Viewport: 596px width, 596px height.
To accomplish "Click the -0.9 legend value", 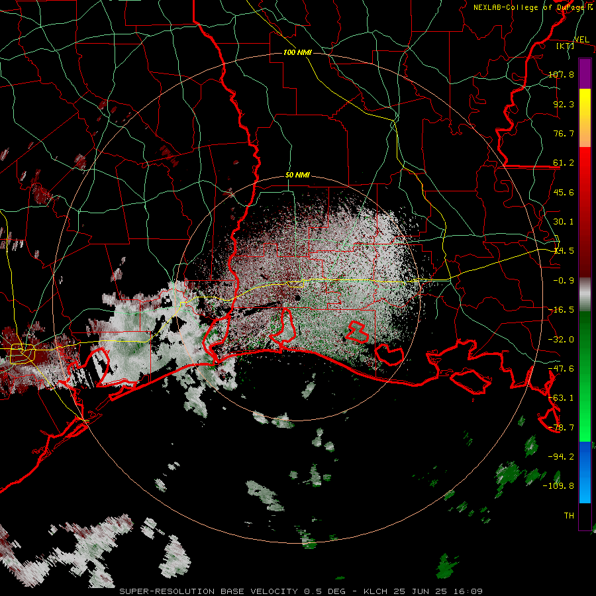I will pos(564,281).
